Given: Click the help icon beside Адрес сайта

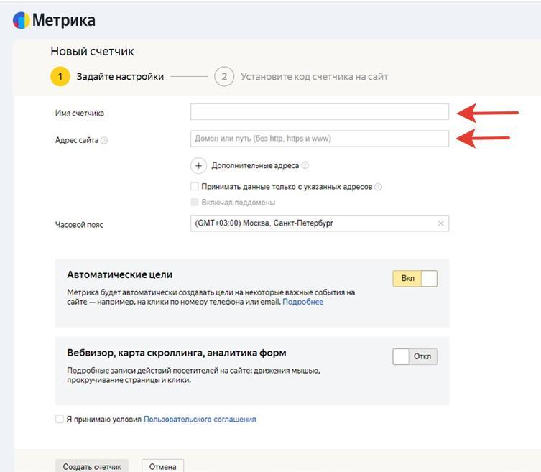Looking at the screenshot, I should (x=104, y=141).
